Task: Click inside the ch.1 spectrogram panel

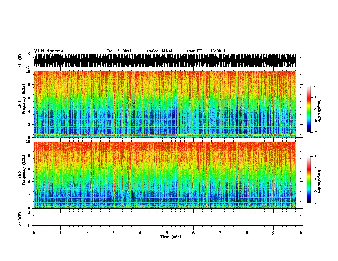Action: (165, 104)
